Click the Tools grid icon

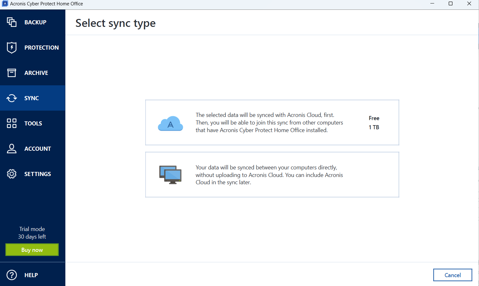coord(12,123)
